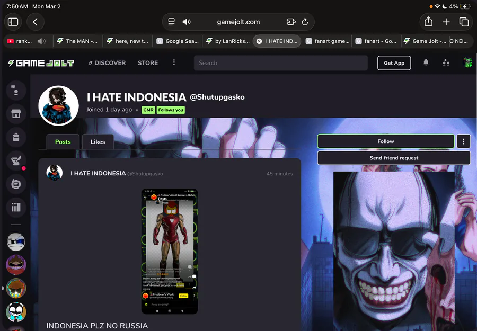The height and width of the screenshot is (331, 477).
Task: Click the large Superman profile avatar
Action: (58, 105)
